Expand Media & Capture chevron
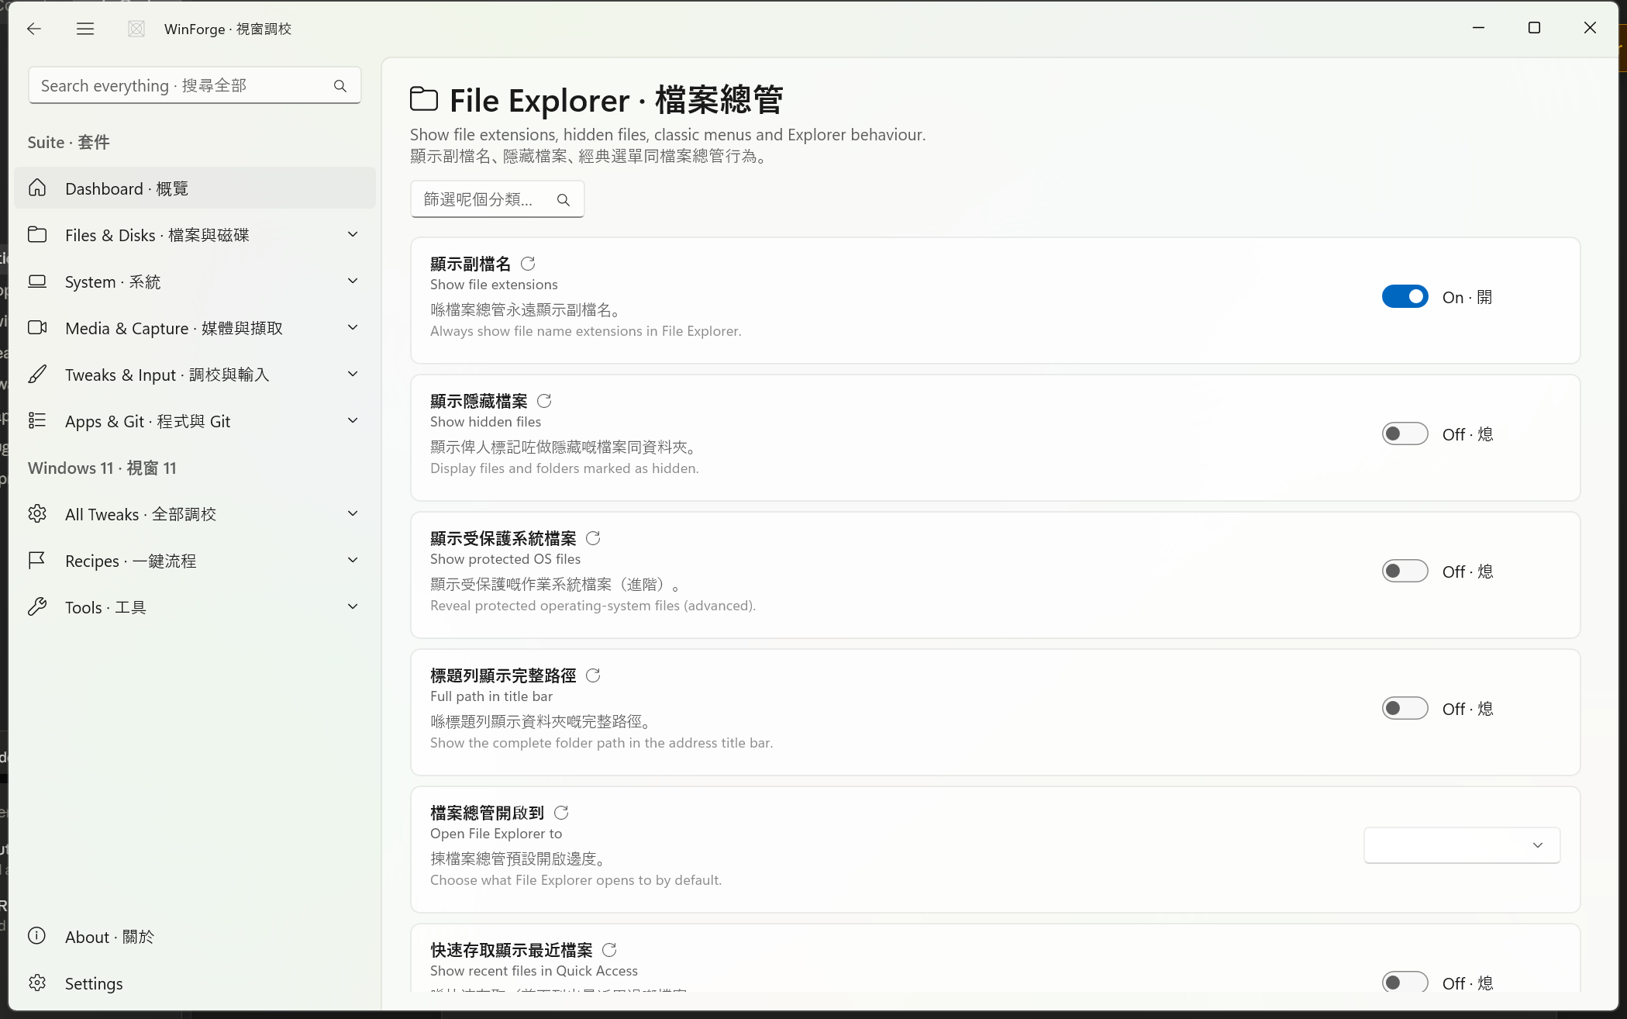 point(353,327)
